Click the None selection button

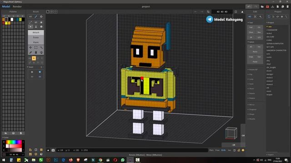tap(255, 52)
